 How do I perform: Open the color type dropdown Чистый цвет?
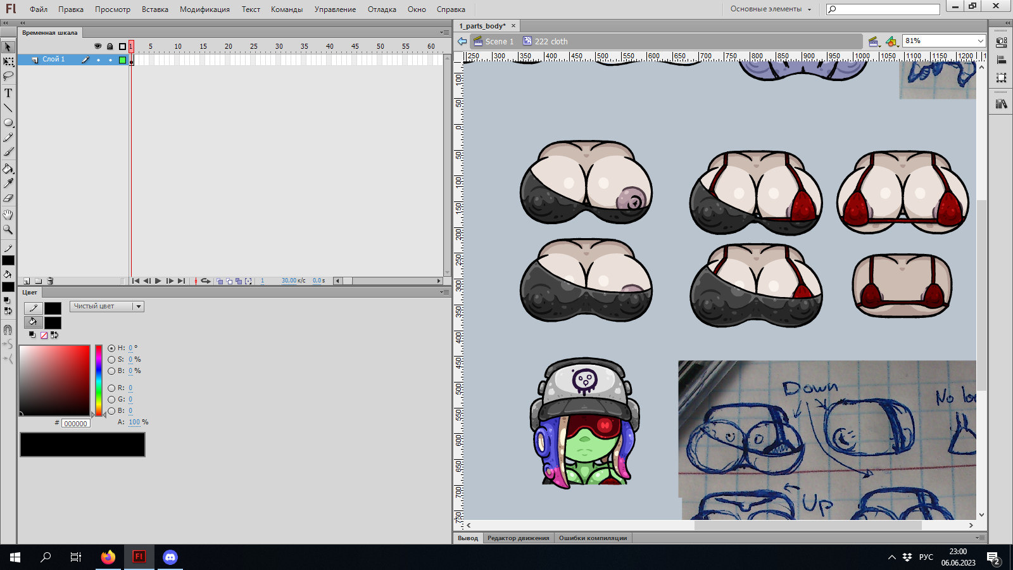(107, 307)
